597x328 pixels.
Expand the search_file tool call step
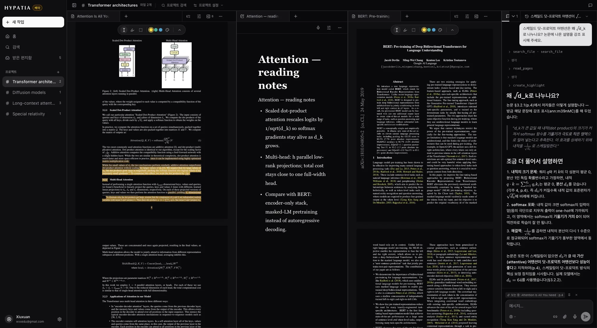click(x=535, y=52)
